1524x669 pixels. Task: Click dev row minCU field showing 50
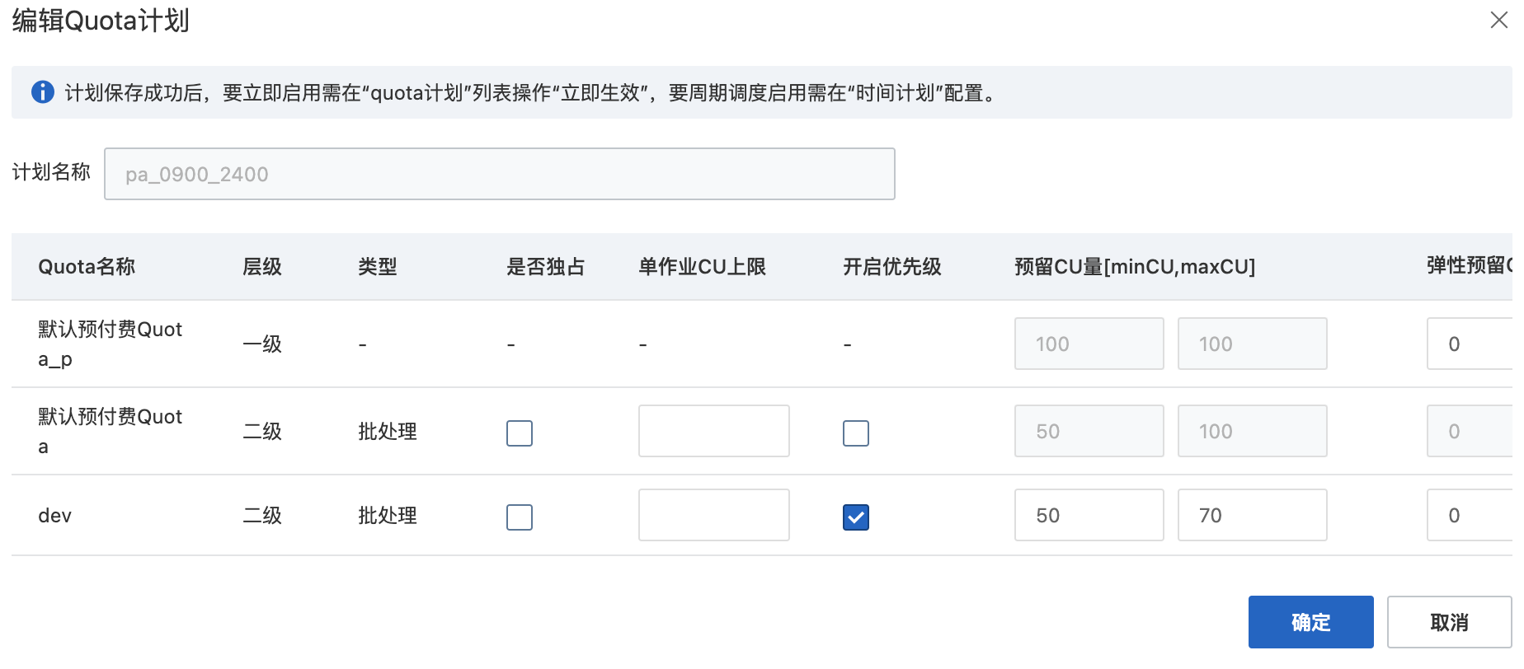[x=1089, y=515]
